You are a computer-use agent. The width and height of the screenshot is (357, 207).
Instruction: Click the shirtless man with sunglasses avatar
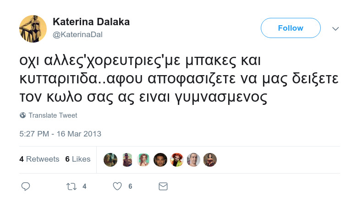[x=127, y=159]
